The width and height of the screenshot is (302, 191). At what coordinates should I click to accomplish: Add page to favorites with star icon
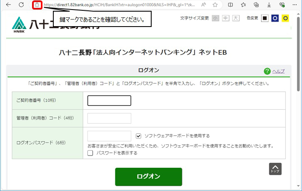215,5
